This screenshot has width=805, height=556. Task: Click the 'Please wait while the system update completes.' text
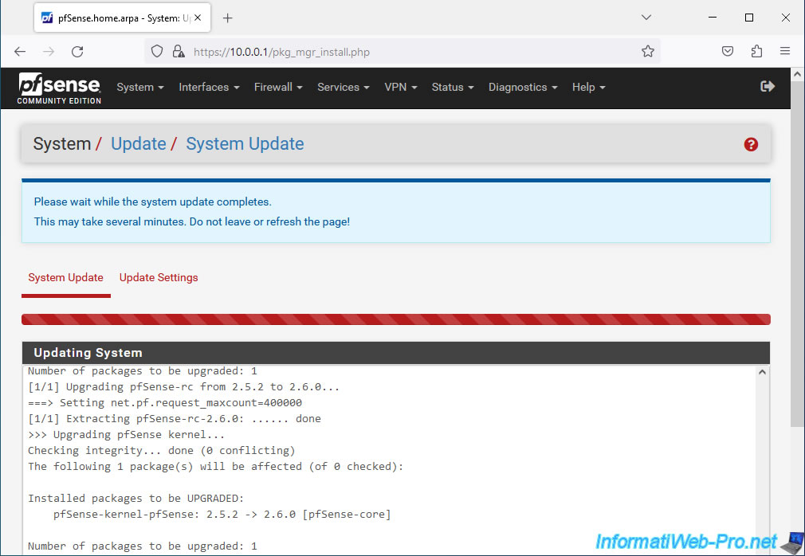coord(152,202)
